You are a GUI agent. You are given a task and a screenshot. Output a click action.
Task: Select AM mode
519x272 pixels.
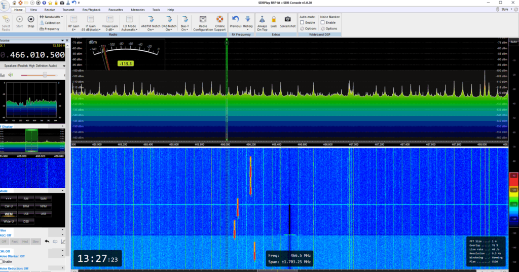[26, 199]
